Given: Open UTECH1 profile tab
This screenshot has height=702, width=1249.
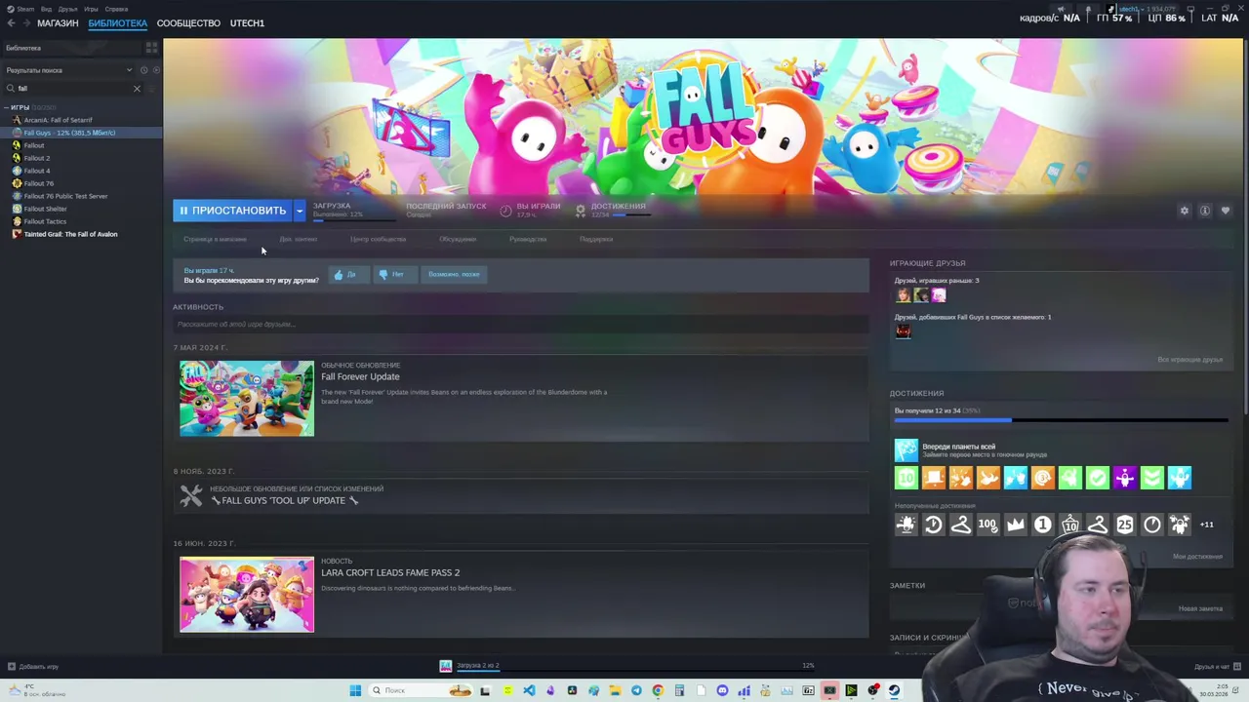Looking at the screenshot, I should [x=247, y=22].
